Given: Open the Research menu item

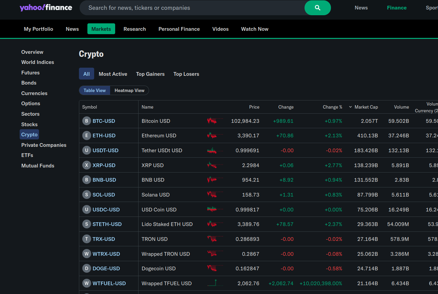Looking at the screenshot, I should [134, 29].
